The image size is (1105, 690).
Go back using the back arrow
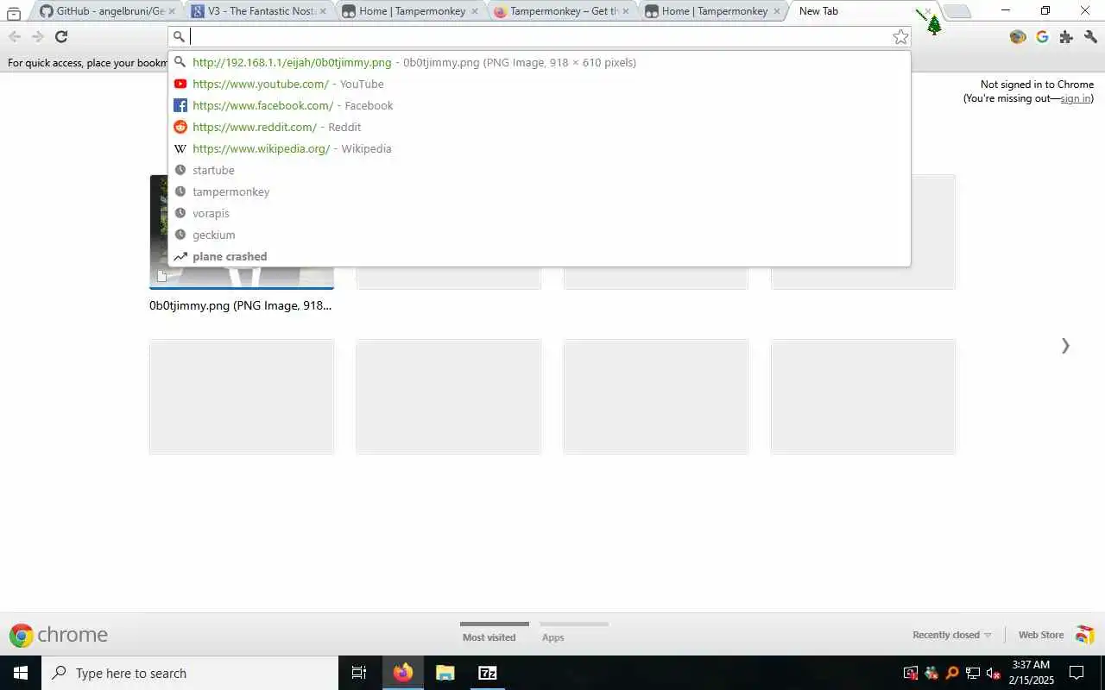click(x=15, y=36)
